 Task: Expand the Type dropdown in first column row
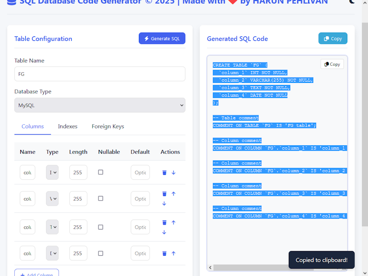click(52, 172)
